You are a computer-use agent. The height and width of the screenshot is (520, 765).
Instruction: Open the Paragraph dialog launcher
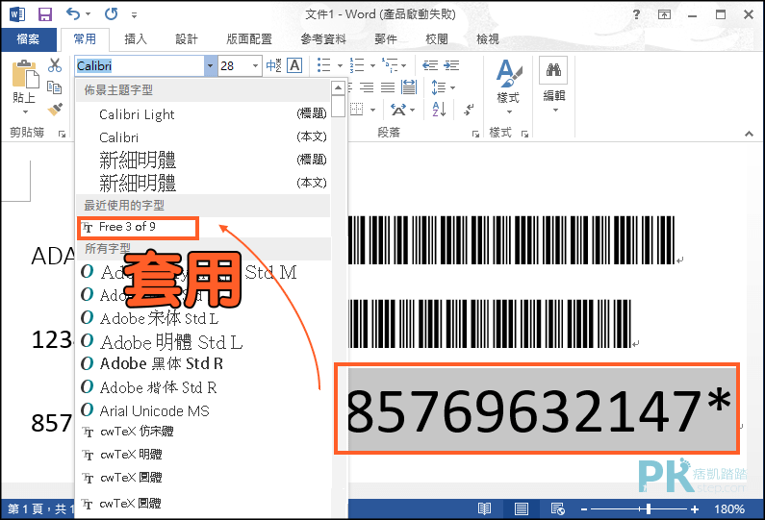point(475,134)
